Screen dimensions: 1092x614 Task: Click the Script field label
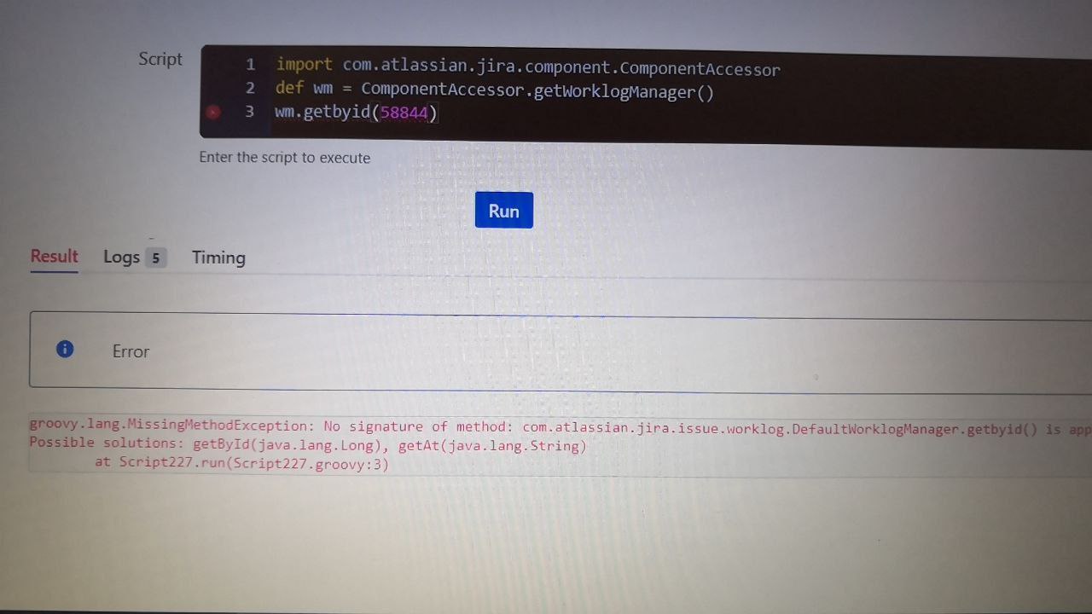click(x=160, y=59)
